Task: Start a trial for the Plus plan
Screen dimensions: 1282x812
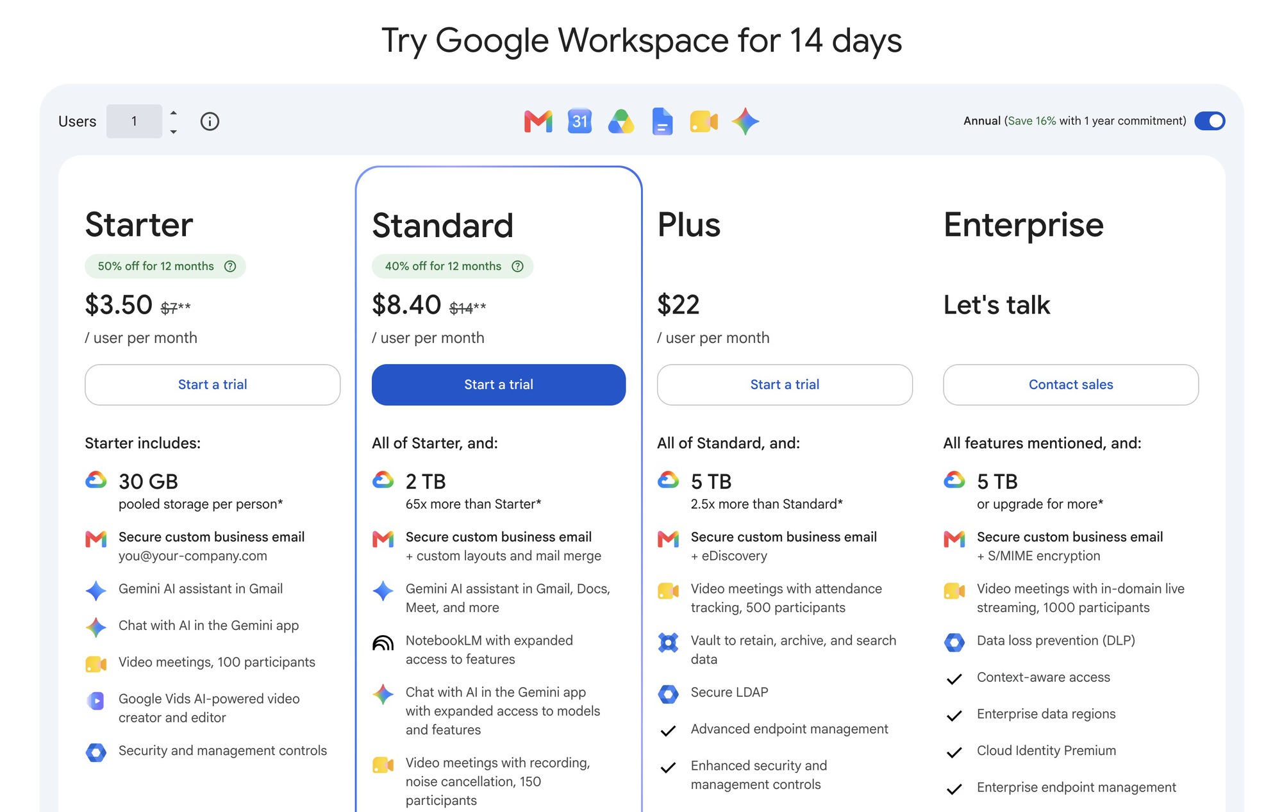Action: 785,385
